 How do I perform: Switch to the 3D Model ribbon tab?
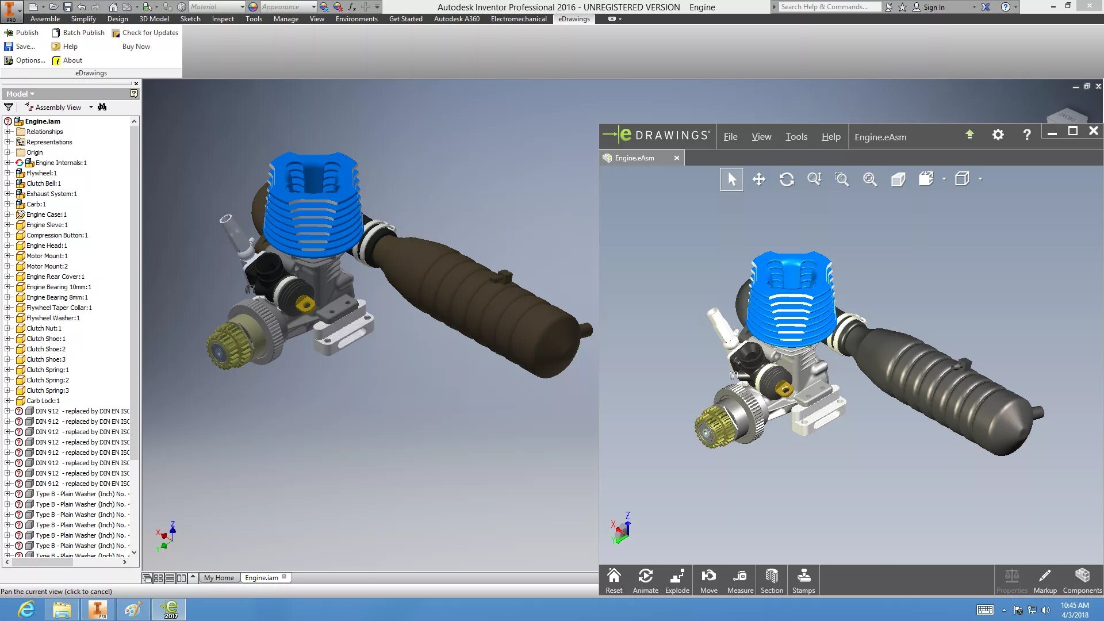tap(154, 19)
